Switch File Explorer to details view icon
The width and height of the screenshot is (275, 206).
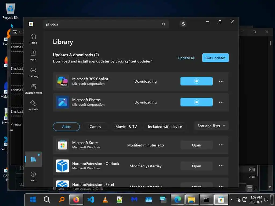249,189
